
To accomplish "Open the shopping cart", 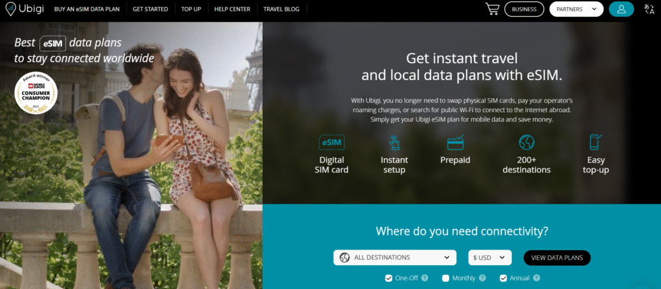I will (492, 9).
